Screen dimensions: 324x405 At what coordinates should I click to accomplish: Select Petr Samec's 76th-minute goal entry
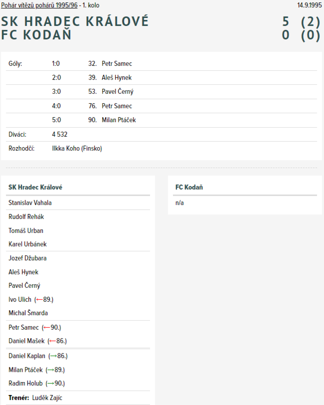[117, 106]
